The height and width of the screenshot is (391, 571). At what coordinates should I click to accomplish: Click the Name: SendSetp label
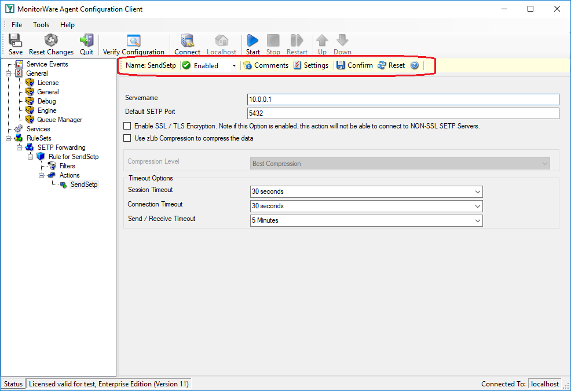click(x=151, y=65)
